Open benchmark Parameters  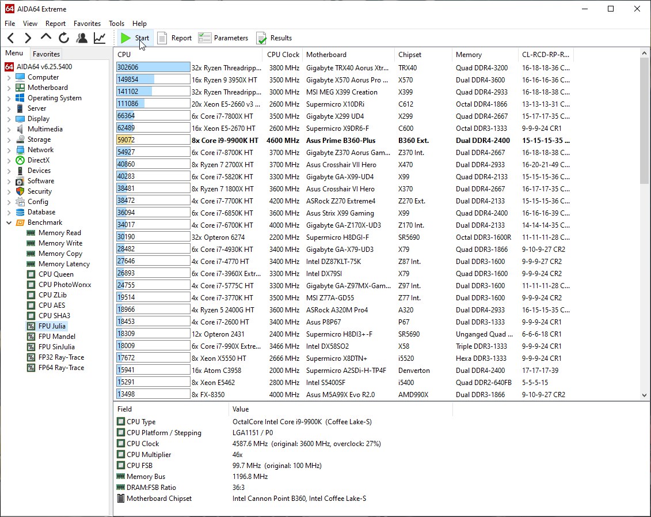pos(223,38)
